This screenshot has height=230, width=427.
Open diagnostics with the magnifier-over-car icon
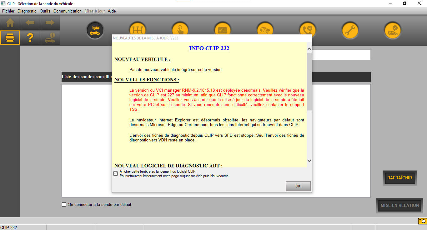tap(265, 29)
